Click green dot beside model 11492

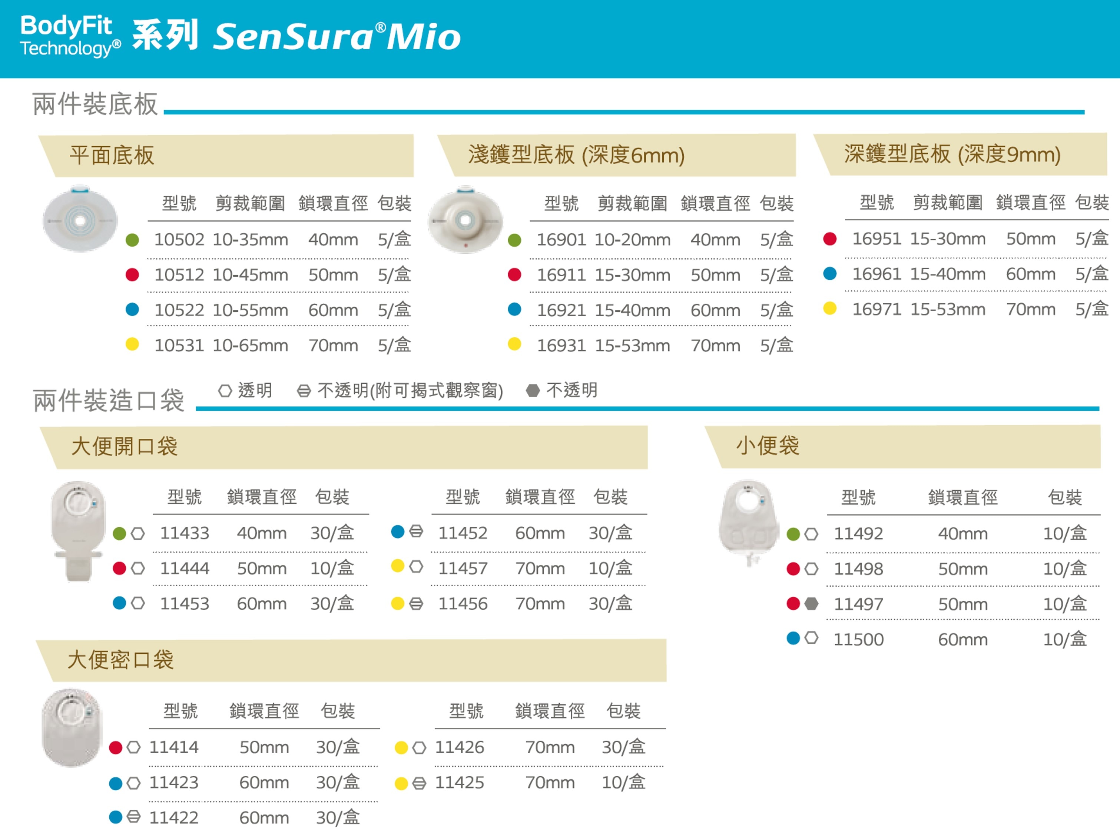point(793,534)
